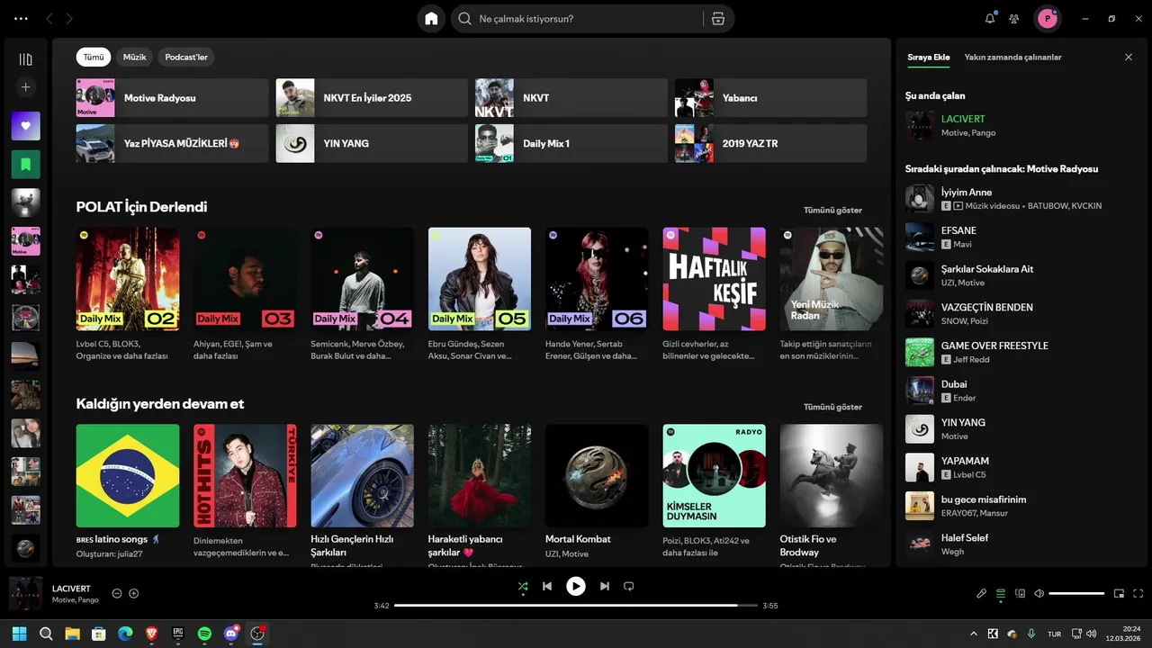Go to the Home button
This screenshot has width=1152, height=648.
click(x=431, y=18)
